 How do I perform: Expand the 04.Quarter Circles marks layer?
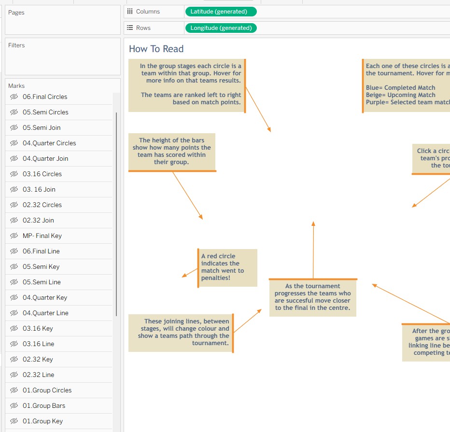coord(58,143)
